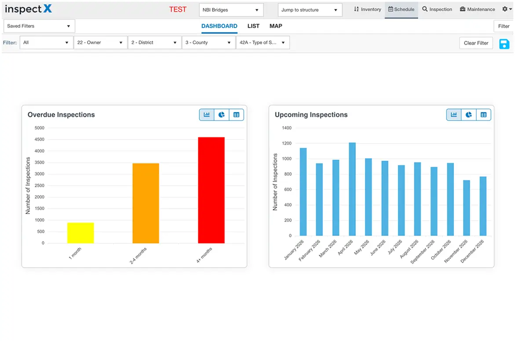Save the current filter
Image resolution: width=515 pixels, height=341 pixels.
(504, 44)
